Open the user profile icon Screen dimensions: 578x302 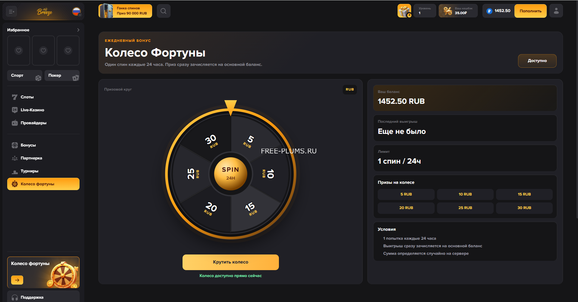point(556,11)
